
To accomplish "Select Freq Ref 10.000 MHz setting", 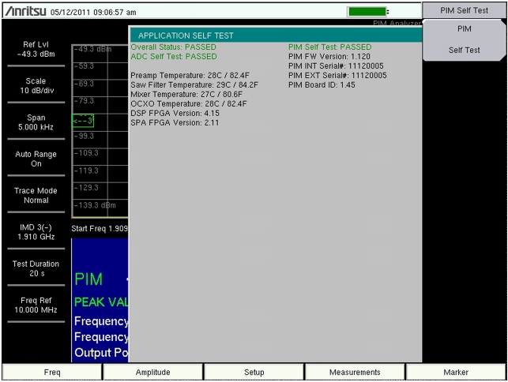I will [x=36, y=305].
